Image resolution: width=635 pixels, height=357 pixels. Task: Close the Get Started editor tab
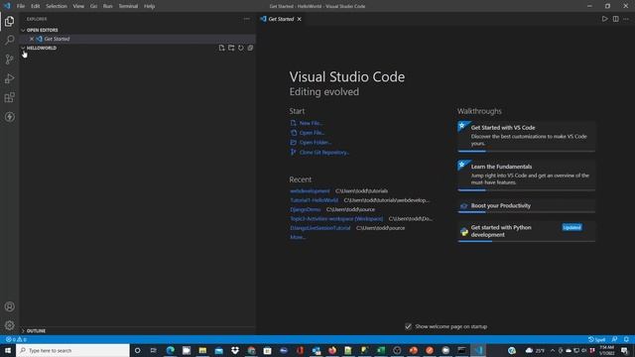300,19
